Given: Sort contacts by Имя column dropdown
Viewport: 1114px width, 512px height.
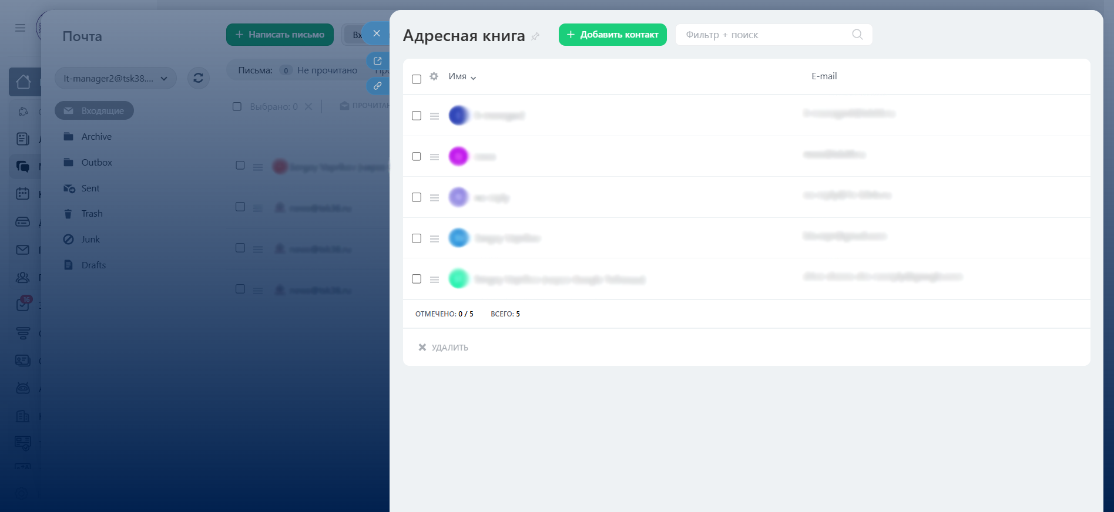Looking at the screenshot, I should pyautogui.click(x=462, y=77).
